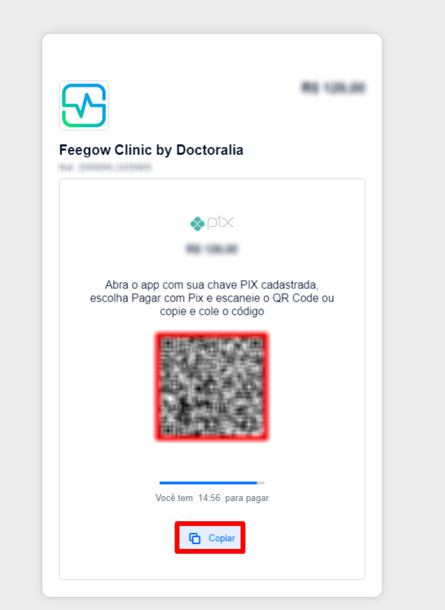Click the Feegow Clinic by Doctoralia heading

click(151, 150)
